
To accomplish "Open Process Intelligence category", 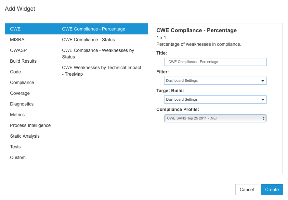I will [x=31, y=125].
